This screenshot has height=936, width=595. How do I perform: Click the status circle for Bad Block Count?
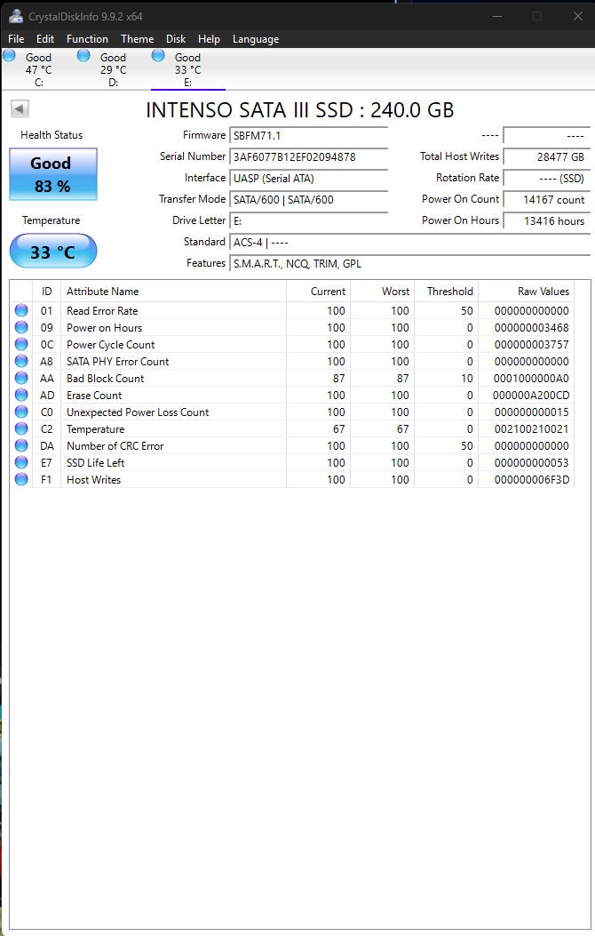pyautogui.click(x=21, y=378)
